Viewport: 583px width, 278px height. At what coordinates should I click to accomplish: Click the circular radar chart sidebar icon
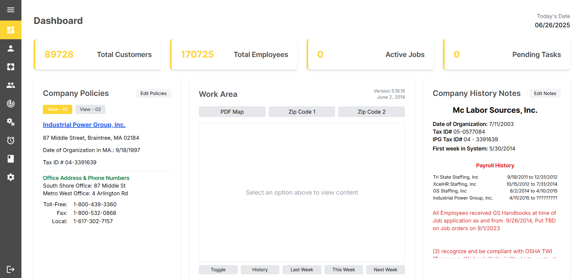[x=11, y=104]
